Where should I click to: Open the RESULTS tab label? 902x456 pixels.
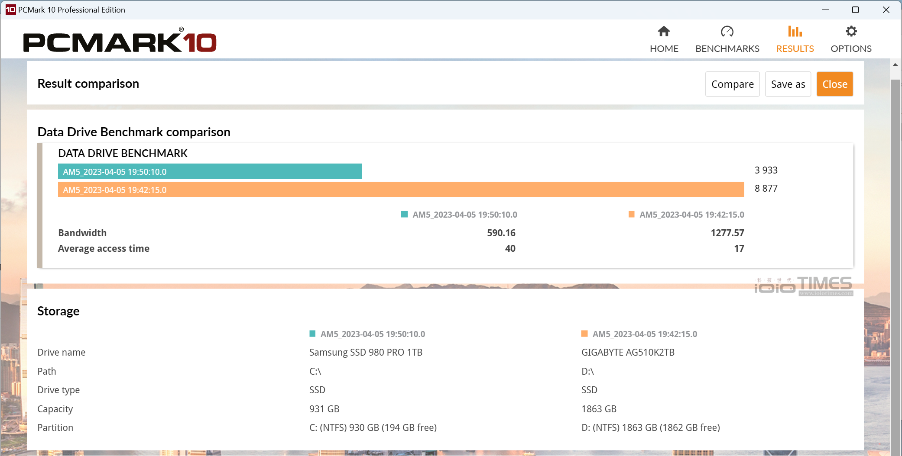(x=795, y=48)
